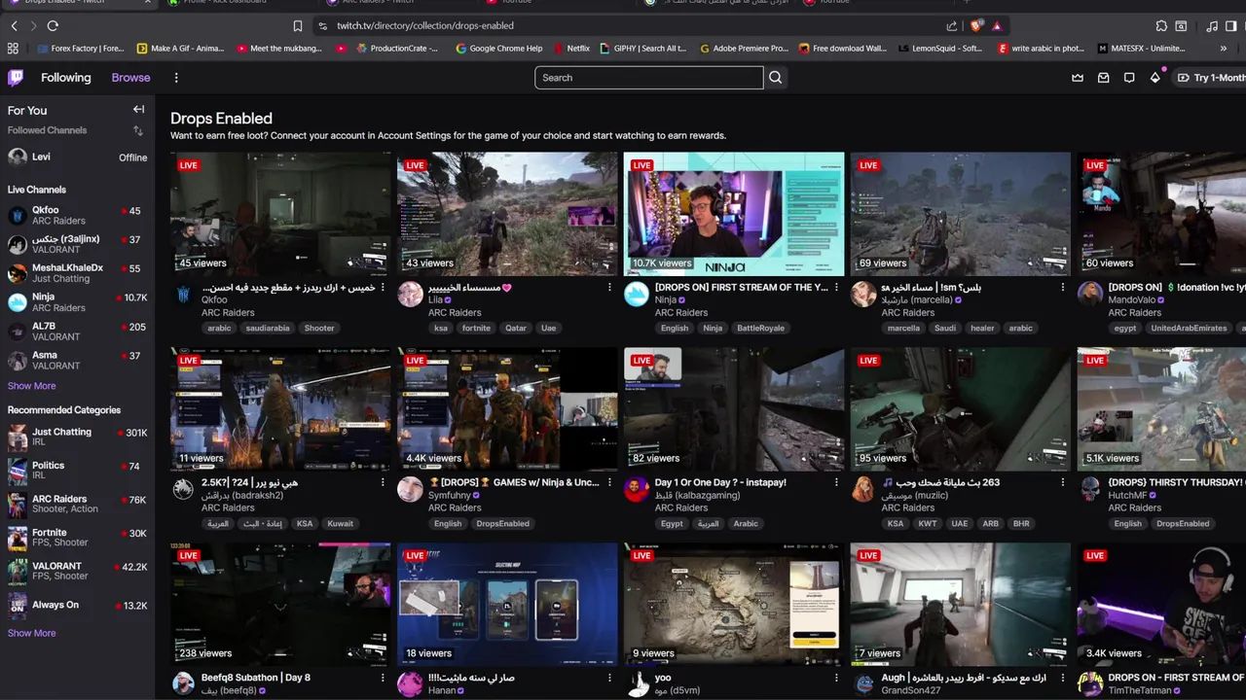Open stream title Day 1 Or One Day? - Instapay!
The width and height of the screenshot is (1246, 700).
pos(720,482)
